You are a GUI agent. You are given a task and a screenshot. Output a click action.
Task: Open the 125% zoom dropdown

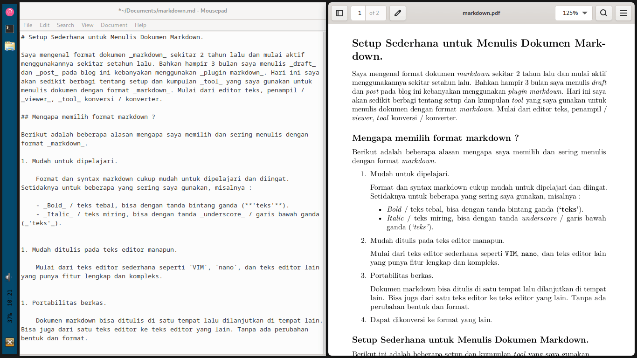tap(574, 13)
